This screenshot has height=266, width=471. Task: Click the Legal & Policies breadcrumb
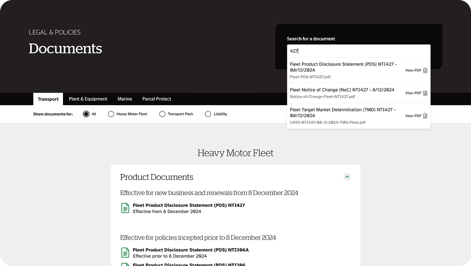click(x=54, y=32)
